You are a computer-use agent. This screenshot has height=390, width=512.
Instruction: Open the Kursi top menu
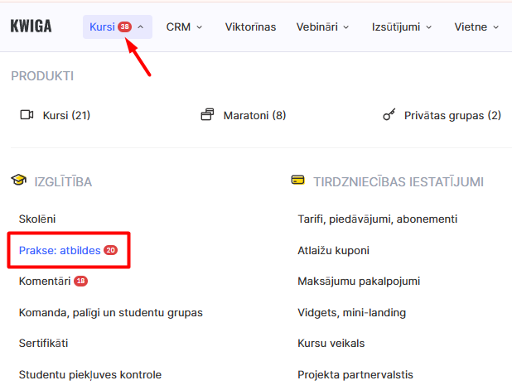coord(118,26)
